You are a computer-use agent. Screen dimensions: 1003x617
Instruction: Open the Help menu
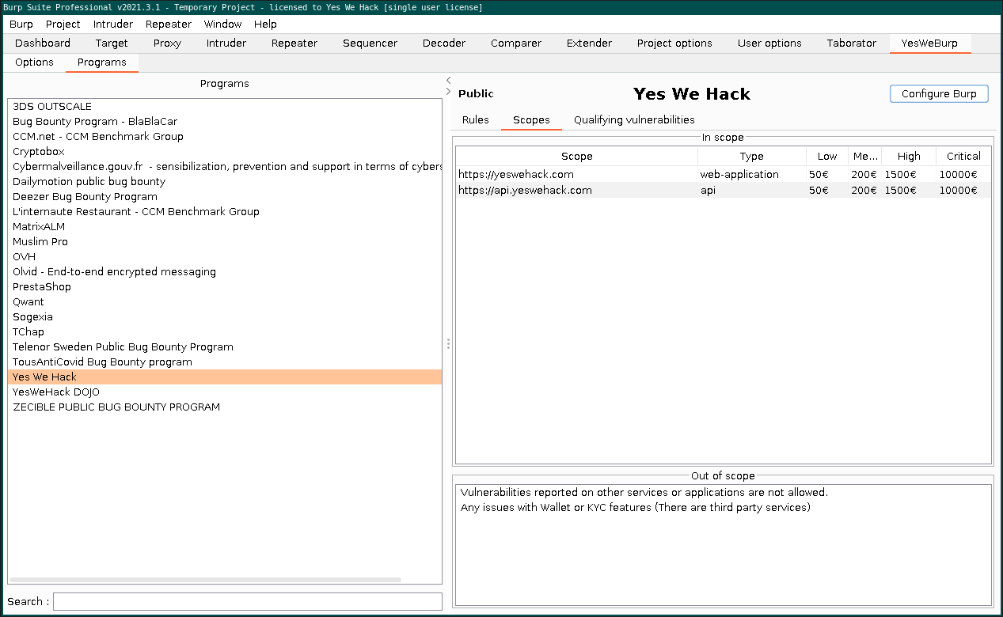265,25
